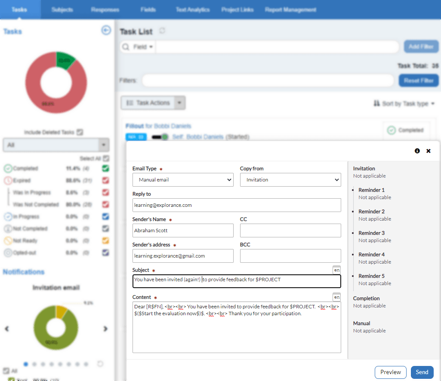Switch to the Responses tab
The height and width of the screenshot is (381, 441).
point(105,9)
